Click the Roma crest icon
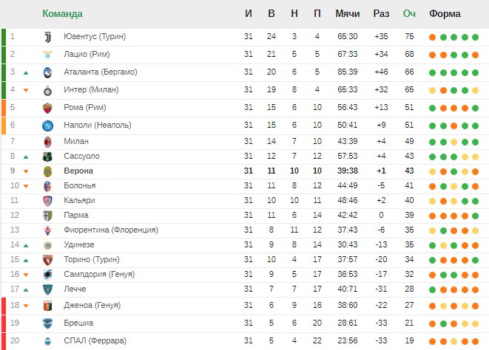The height and width of the screenshot is (350, 489). (47, 108)
